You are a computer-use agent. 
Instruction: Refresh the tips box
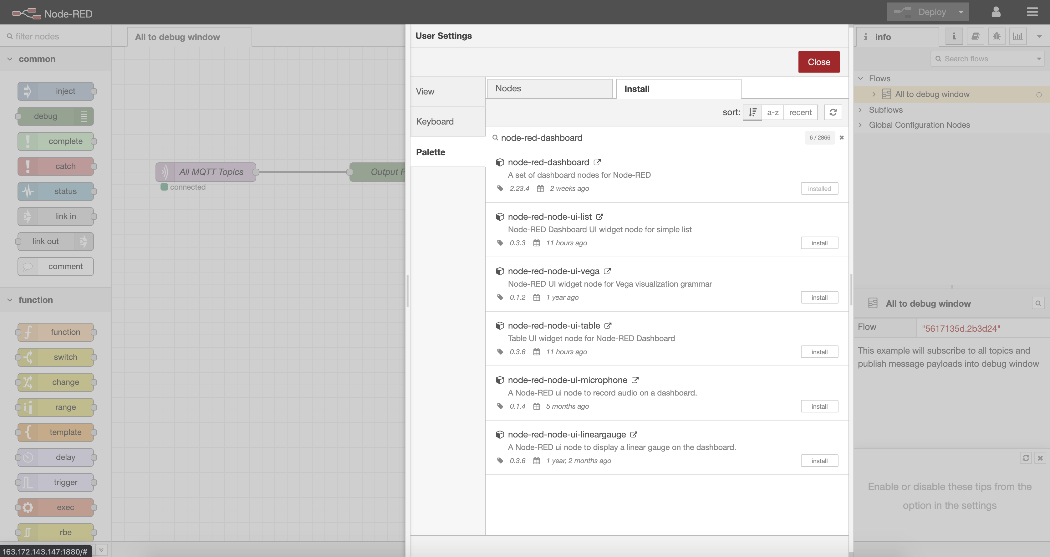[x=1026, y=458]
